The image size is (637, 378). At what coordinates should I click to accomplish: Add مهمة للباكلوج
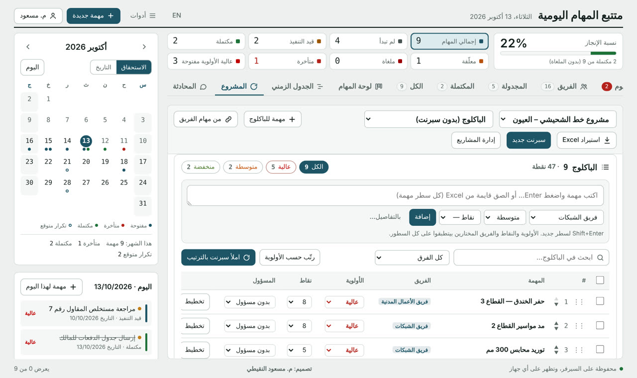click(273, 119)
